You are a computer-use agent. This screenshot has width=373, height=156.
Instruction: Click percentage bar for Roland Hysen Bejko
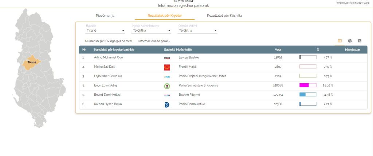click(x=308, y=104)
